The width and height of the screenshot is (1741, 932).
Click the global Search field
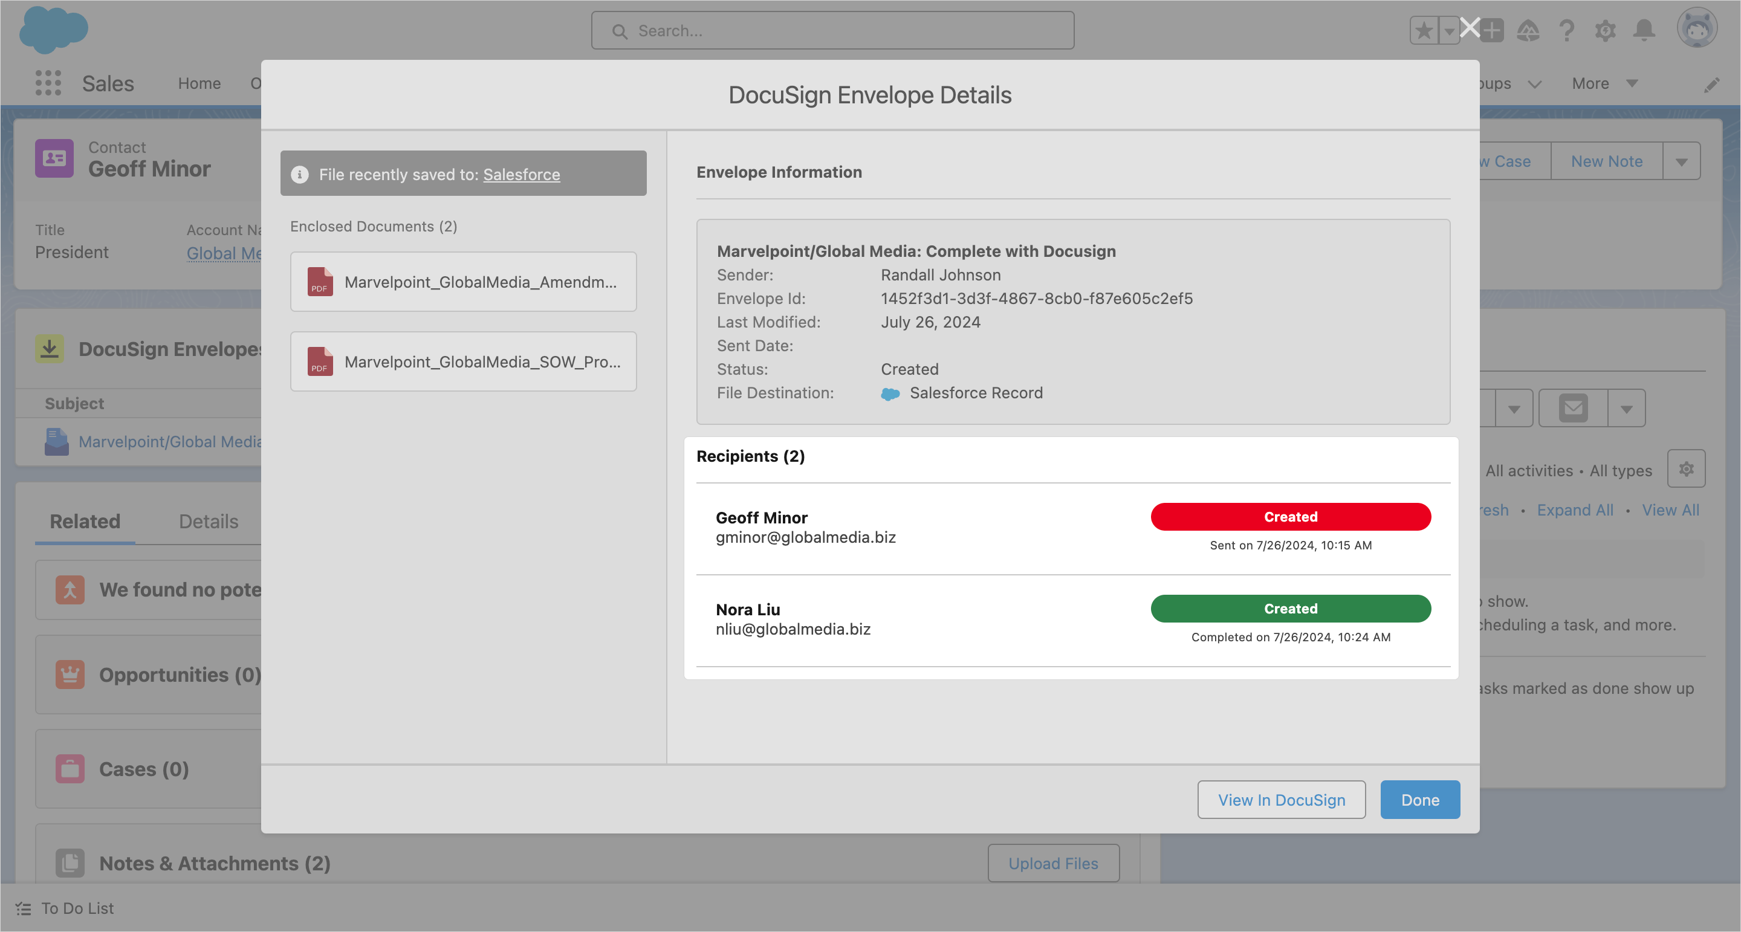(x=832, y=30)
